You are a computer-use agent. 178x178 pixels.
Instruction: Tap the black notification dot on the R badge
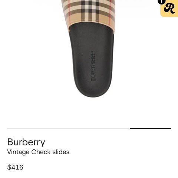162,2
